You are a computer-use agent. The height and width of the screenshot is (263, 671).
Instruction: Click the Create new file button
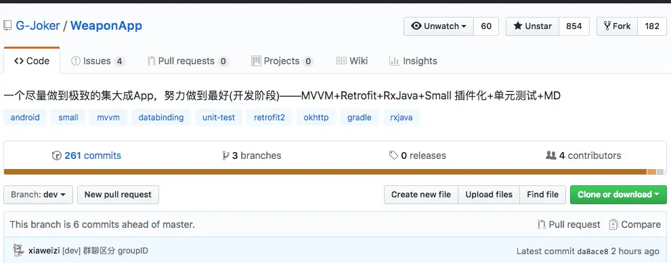tap(421, 195)
